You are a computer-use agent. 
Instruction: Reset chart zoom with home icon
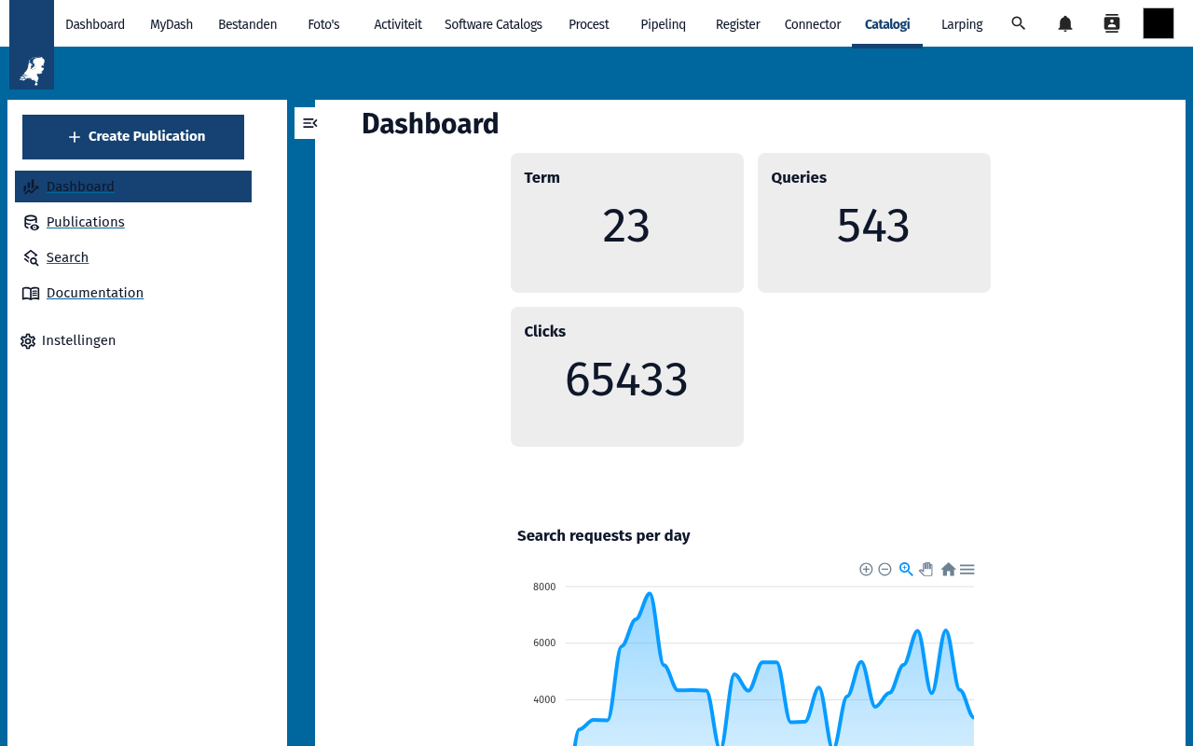click(948, 569)
